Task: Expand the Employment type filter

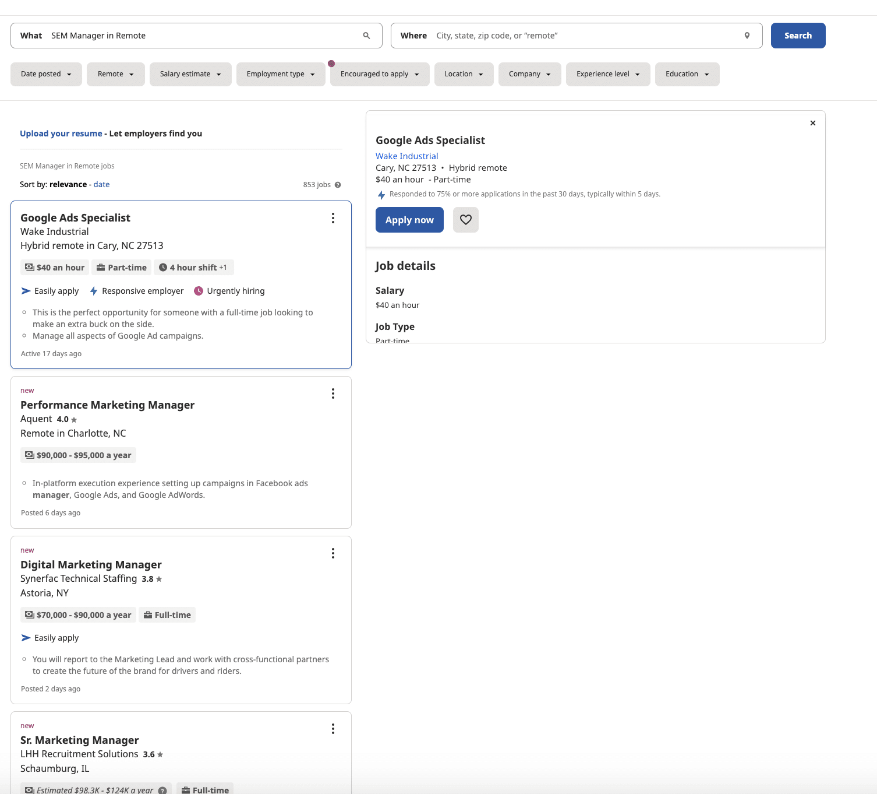Action: tap(281, 74)
